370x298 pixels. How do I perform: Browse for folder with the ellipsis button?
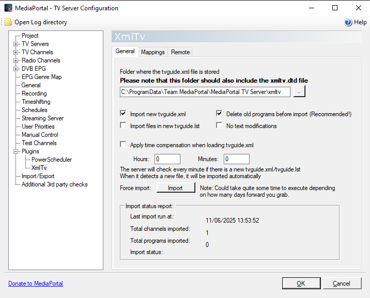(299, 91)
